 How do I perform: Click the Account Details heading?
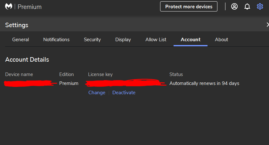point(27,59)
